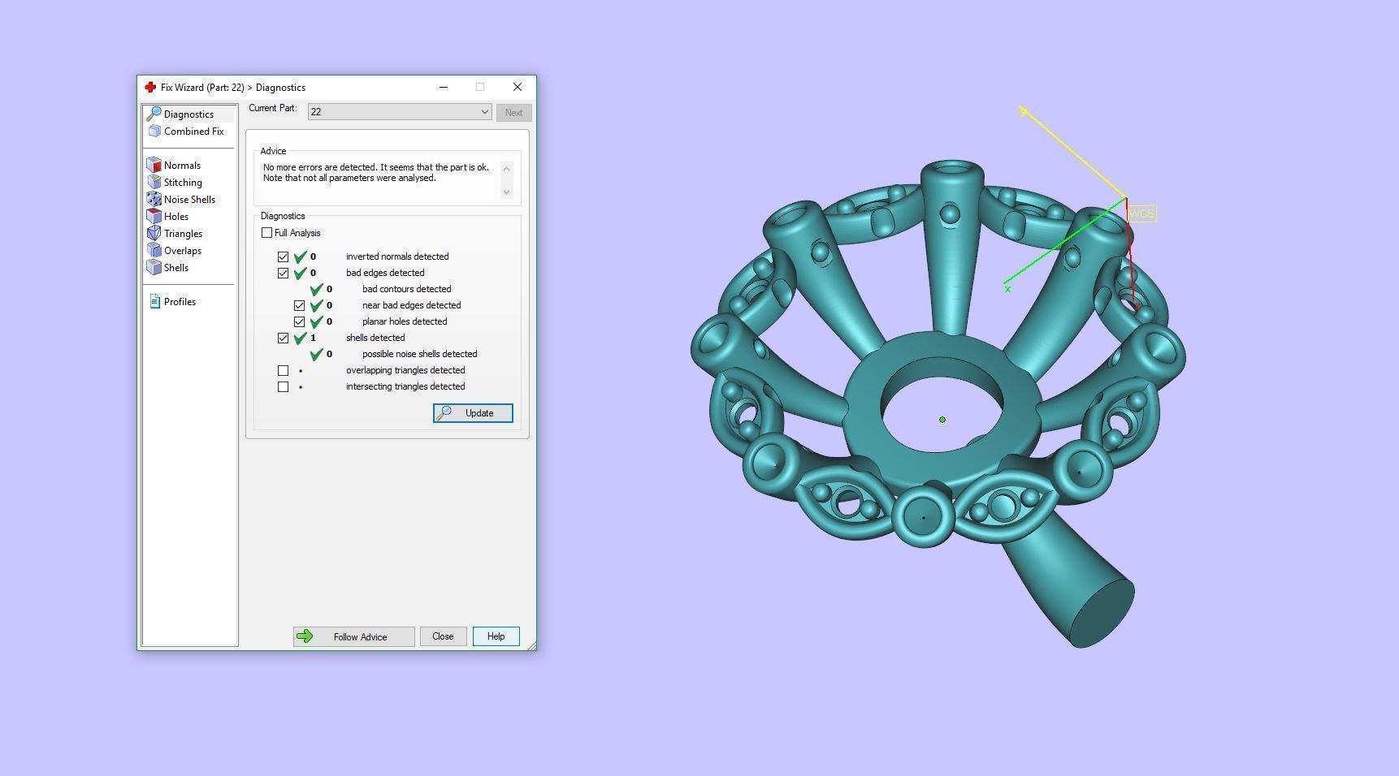Uncheck the planar holes detected checkbox
The width and height of the screenshot is (1399, 776).
point(299,321)
